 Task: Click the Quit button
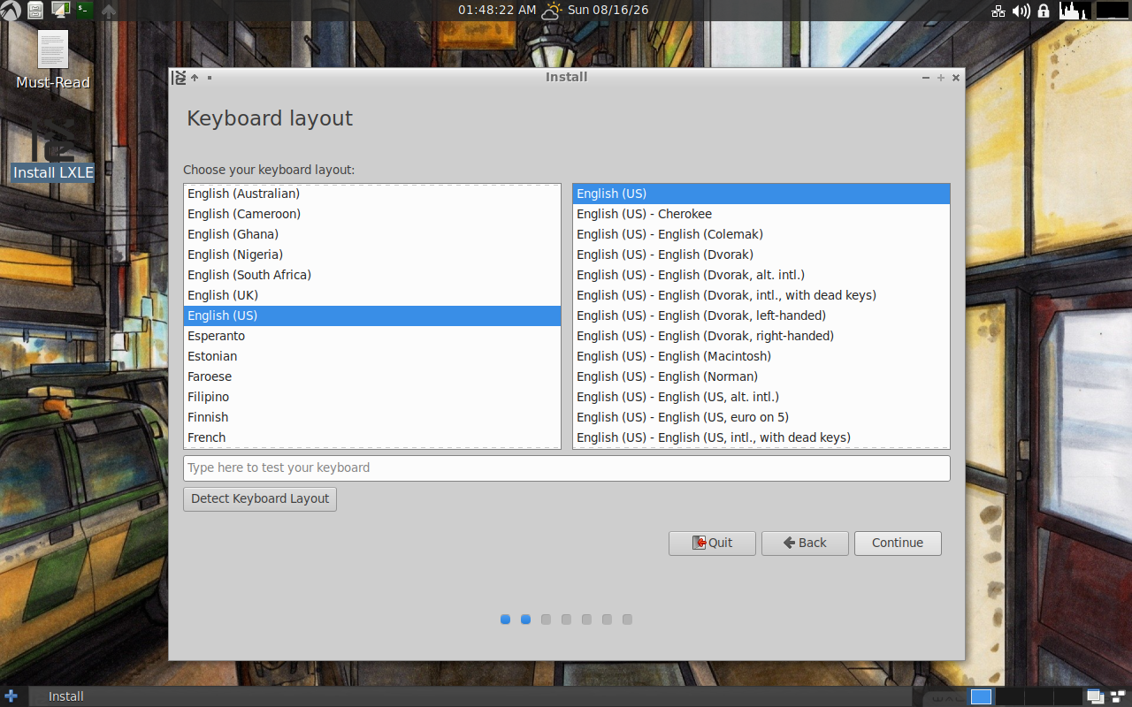[x=712, y=543]
